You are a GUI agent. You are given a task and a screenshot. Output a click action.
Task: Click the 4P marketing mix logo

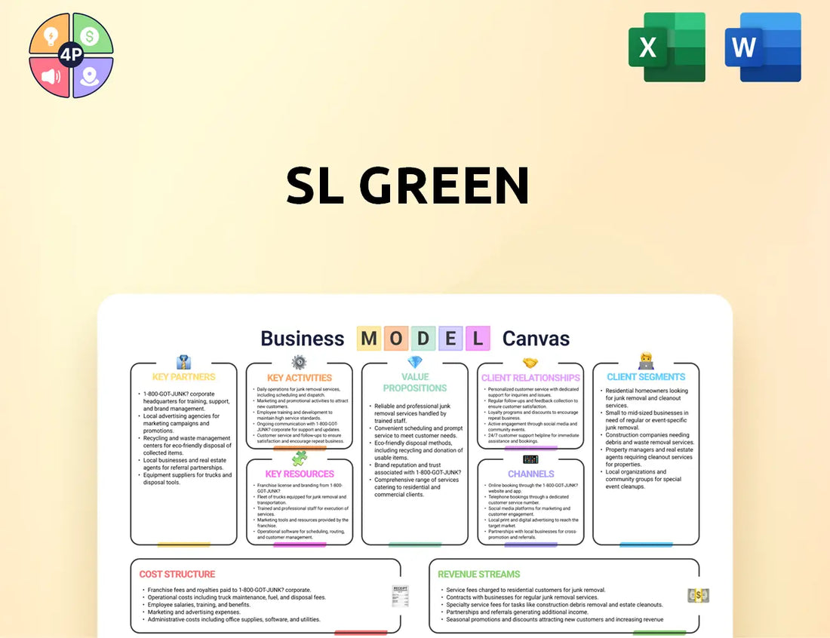pyautogui.click(x=71, y=55)
